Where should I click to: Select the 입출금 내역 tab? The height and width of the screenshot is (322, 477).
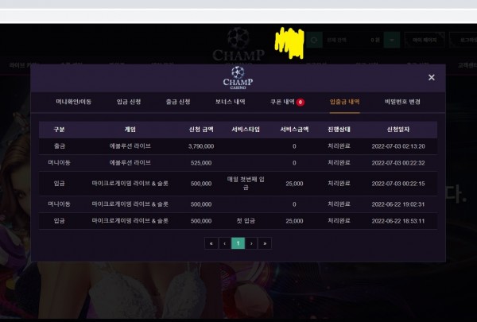[344, 103]
